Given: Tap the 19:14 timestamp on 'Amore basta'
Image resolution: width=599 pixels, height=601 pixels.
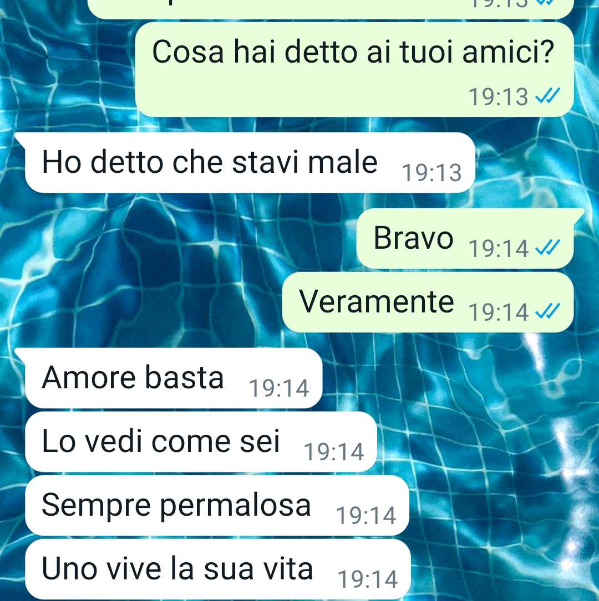Looking at the screenshot, I should (279, 388).
